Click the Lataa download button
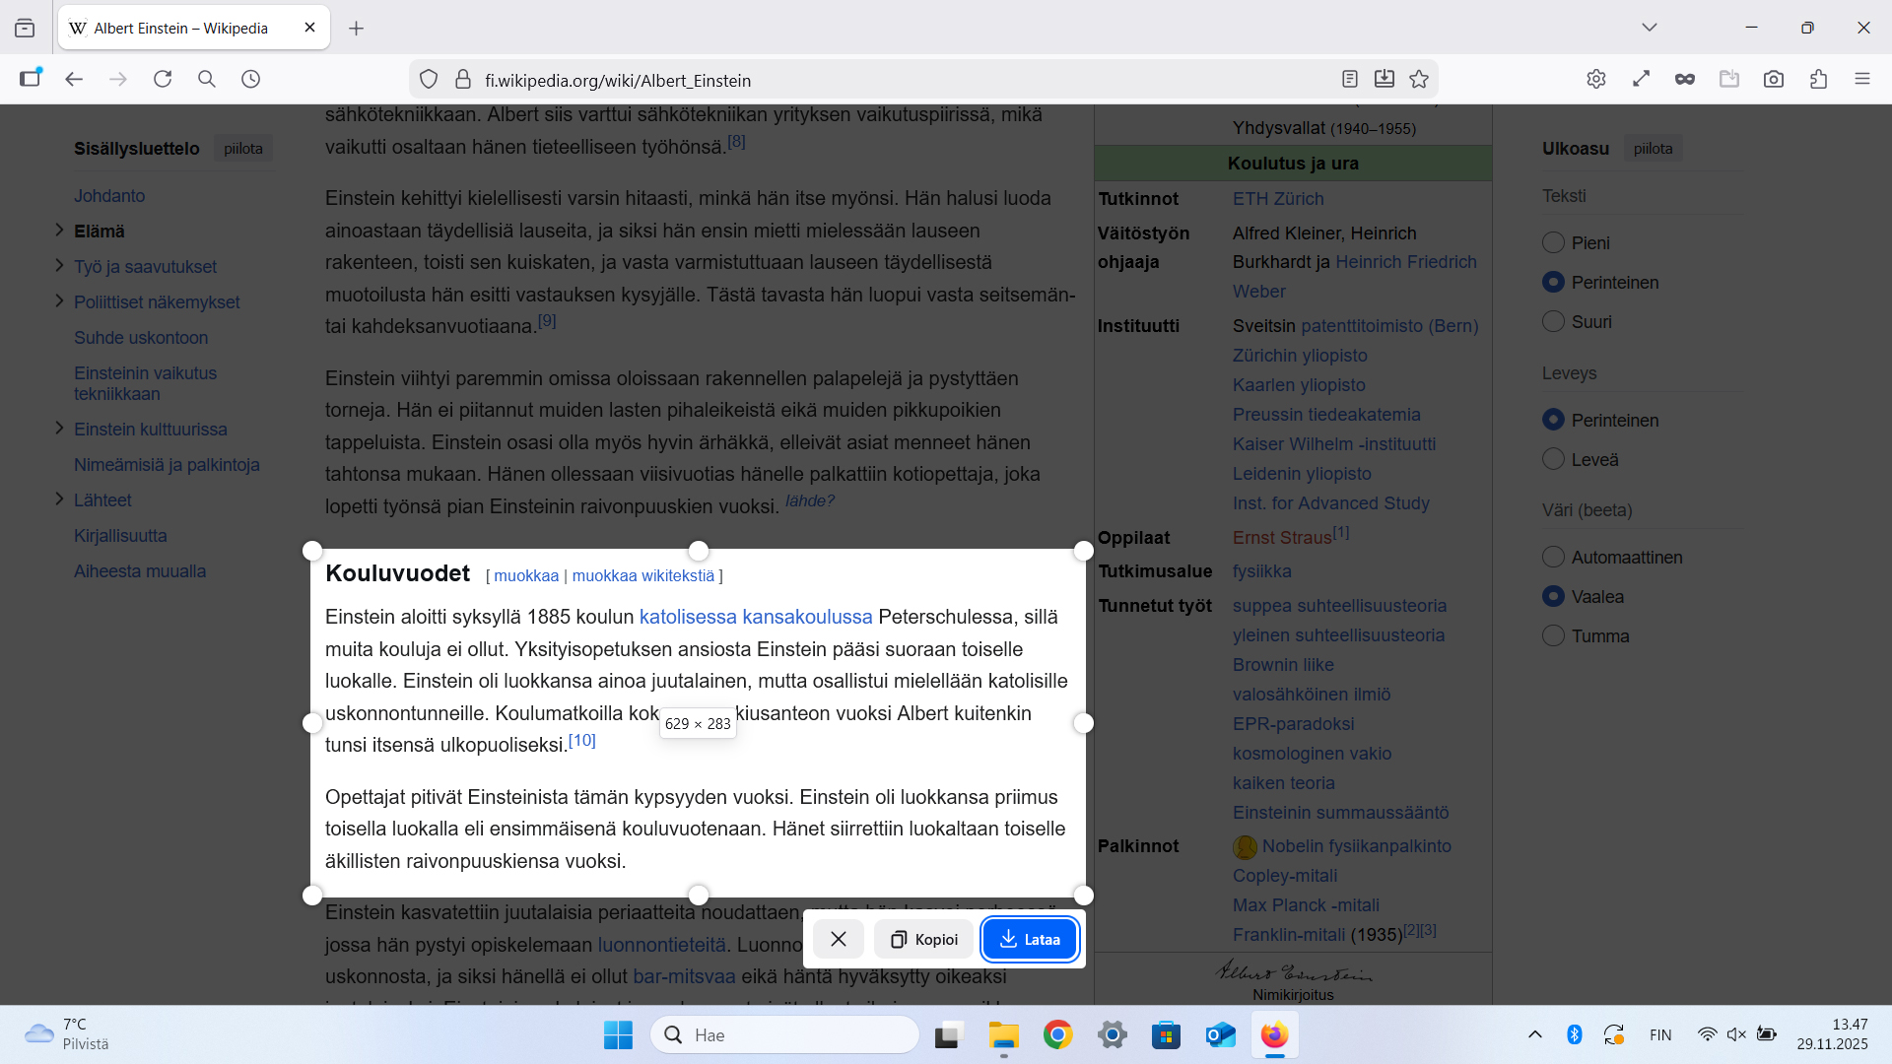1892x1064 pixels. pos(1030,939)
